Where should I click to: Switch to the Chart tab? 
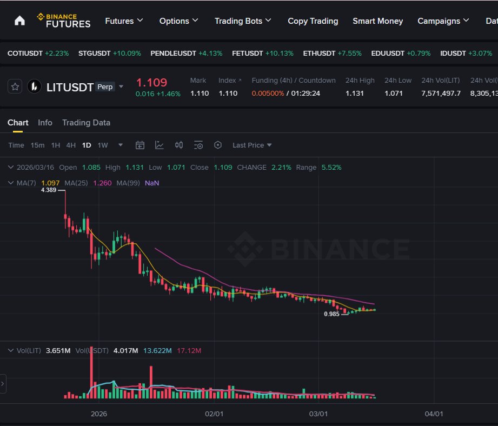[18, 123]
